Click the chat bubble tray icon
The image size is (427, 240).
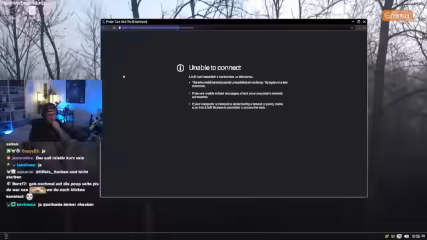(399, 236)
